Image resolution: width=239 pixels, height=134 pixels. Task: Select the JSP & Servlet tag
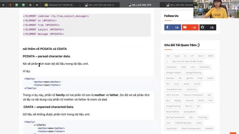173,95
